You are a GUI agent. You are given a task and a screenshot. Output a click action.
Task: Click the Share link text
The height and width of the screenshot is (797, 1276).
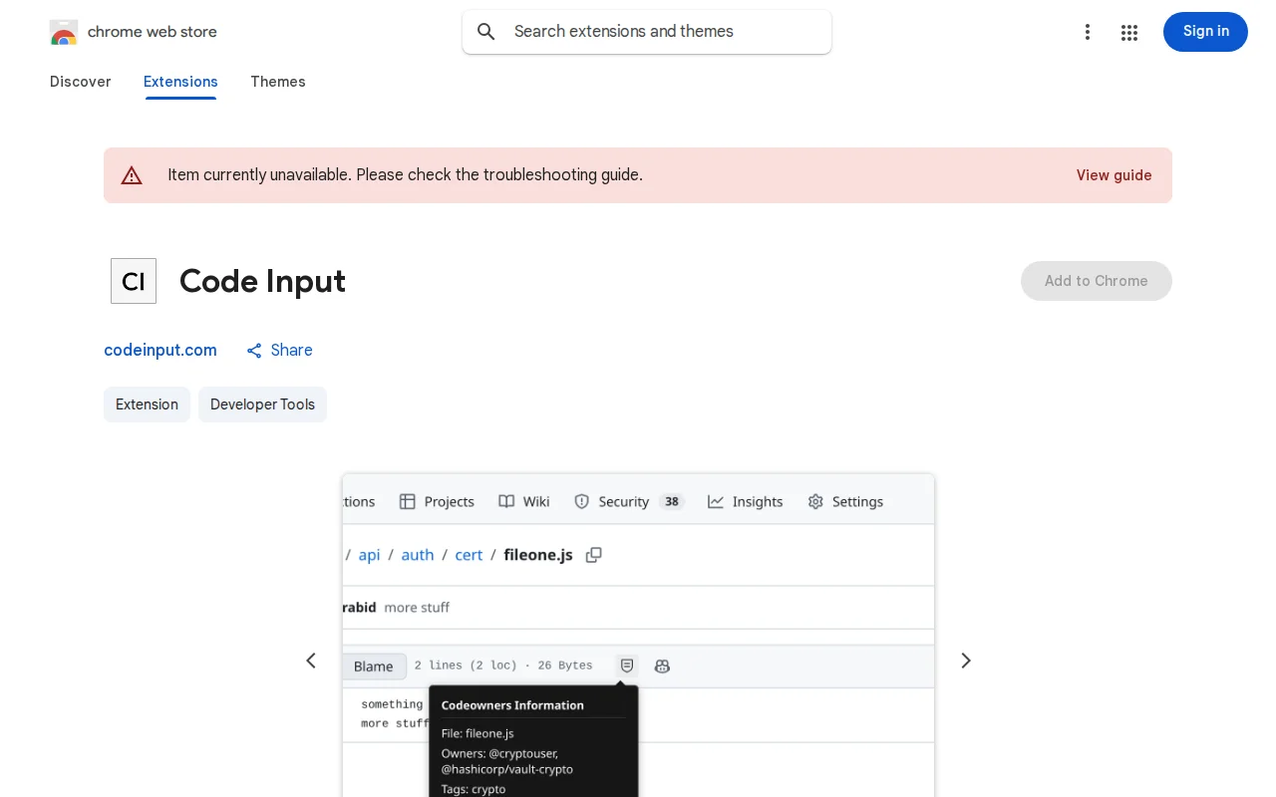pyautogui.click(x=292, y=351)
